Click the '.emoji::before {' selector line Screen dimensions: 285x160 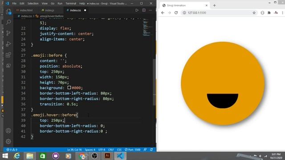49,55
